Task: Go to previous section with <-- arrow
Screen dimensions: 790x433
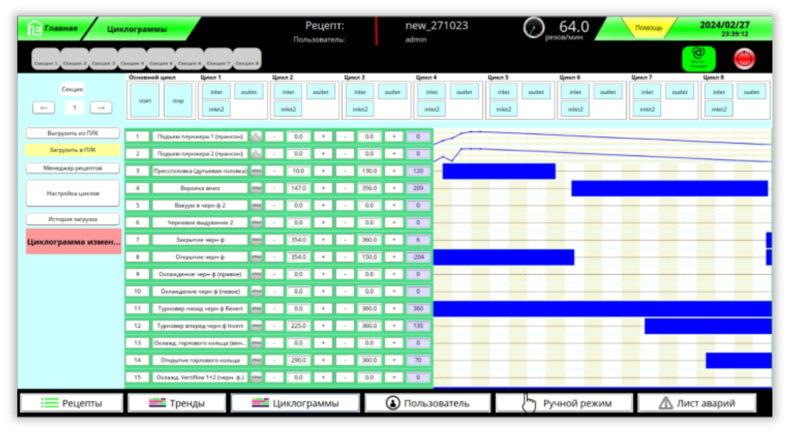Action: pyautogui.click(x=44, y=107)
